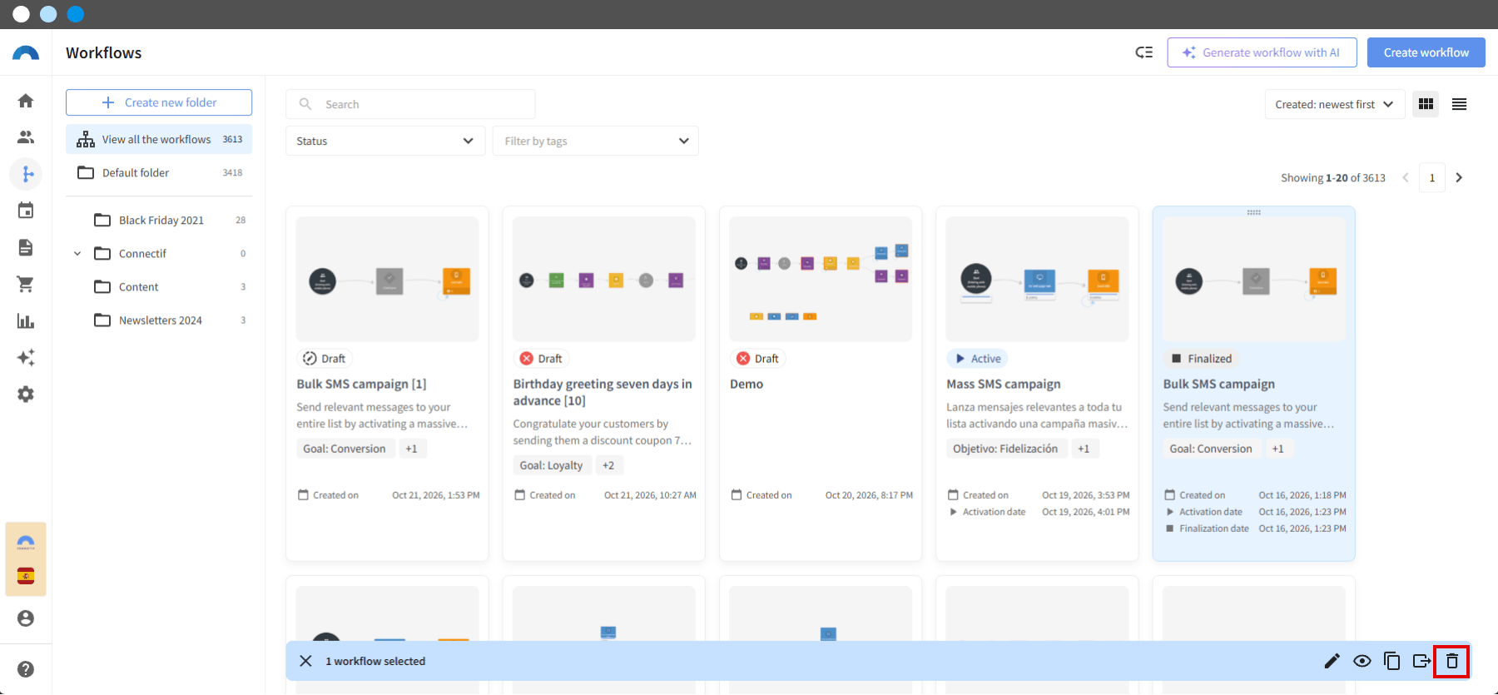Open the Documents sidebar icon
Image resolution: width=1498 pixels, height=695 pixels.
(26, 247)
